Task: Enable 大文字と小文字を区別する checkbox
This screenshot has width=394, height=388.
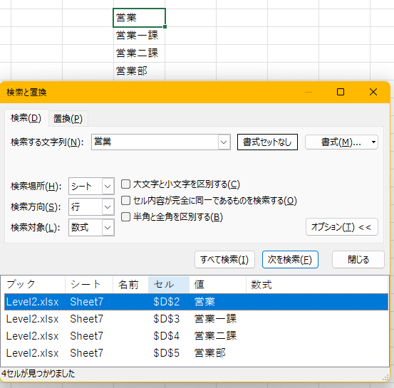Action: (x=125, y=184)
